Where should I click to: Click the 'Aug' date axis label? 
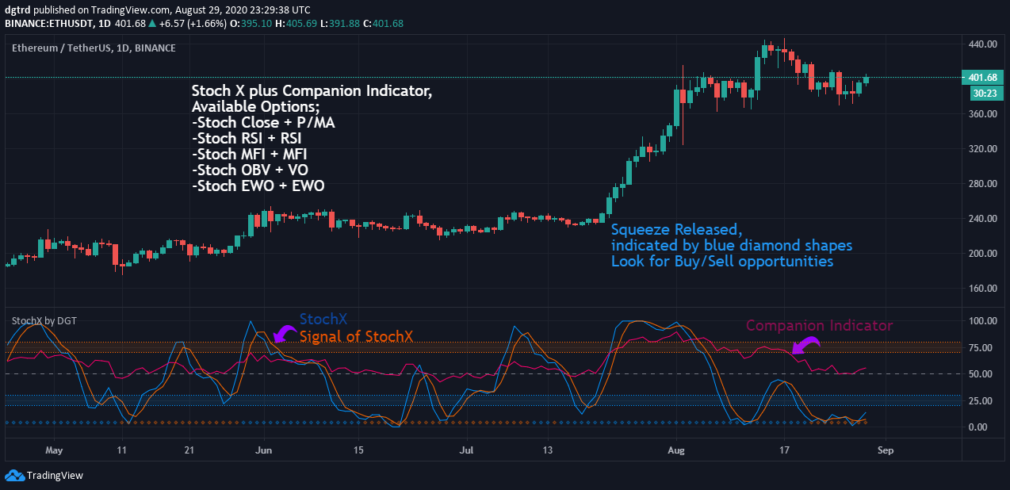[676, 450]
